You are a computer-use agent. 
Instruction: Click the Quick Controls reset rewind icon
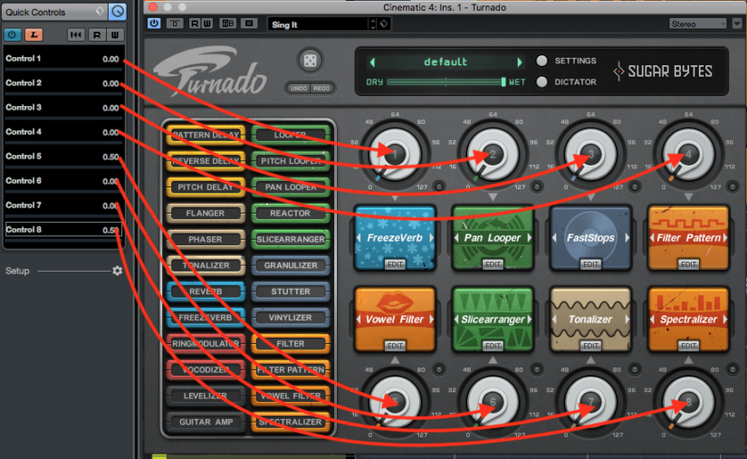point(76,34)
